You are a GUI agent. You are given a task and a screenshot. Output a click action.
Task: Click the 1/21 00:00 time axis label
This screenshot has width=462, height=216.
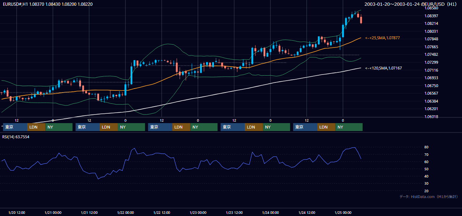coord(53,212)
